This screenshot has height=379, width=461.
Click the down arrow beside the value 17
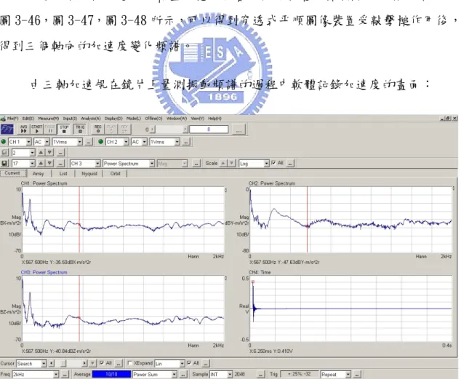[50, 163]
